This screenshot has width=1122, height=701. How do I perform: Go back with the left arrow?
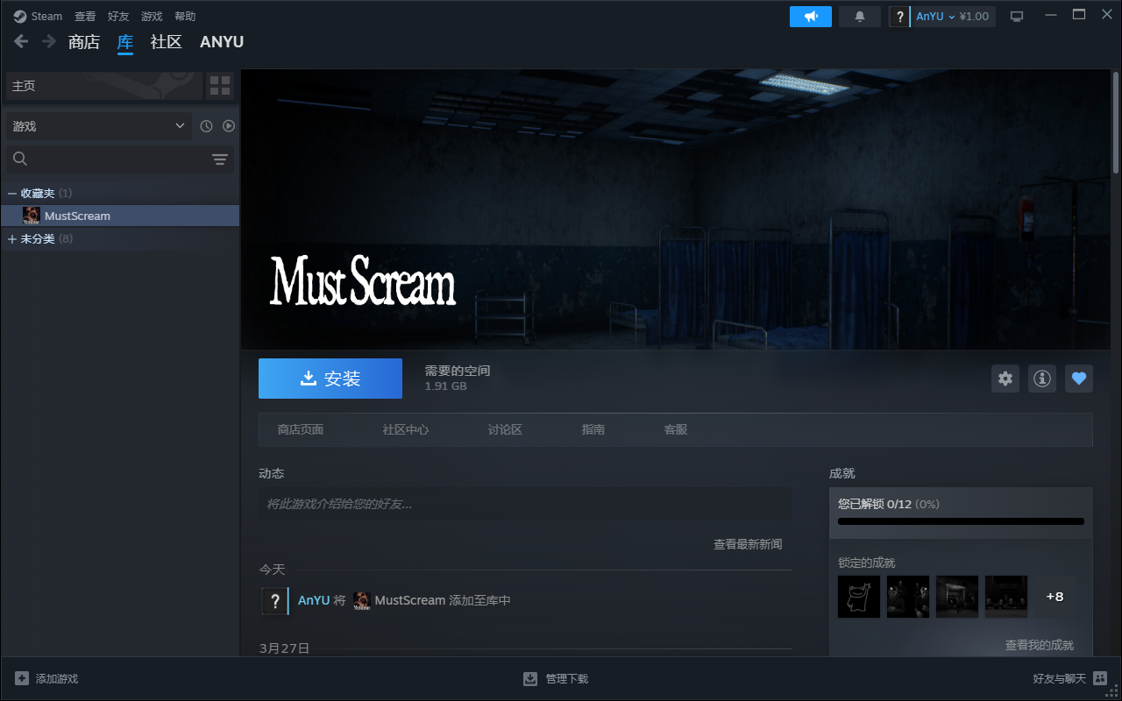click(21, 41)
